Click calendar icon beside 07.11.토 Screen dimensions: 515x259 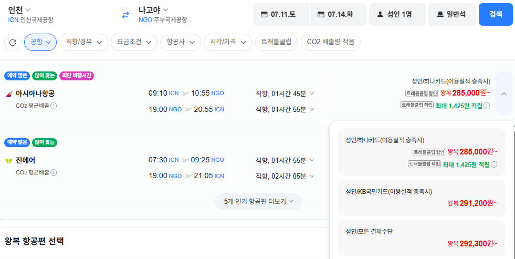[264, 14]
